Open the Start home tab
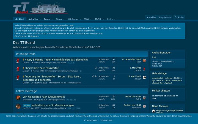The width and height of the screenshot is (198, 124). coord(20,19)
